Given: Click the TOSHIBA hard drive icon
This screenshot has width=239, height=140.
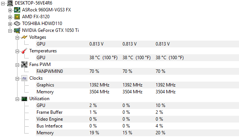Looking at the screenshot, I should 17,24.
